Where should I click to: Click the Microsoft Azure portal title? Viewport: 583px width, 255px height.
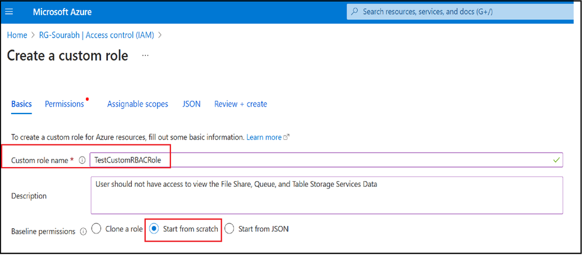62,12
